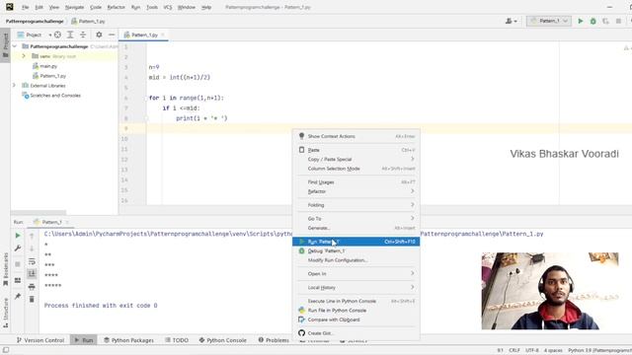Choose Paste in context menu
Screen dimensions: 632x355
pyautogui.click(x=355, y=150)
